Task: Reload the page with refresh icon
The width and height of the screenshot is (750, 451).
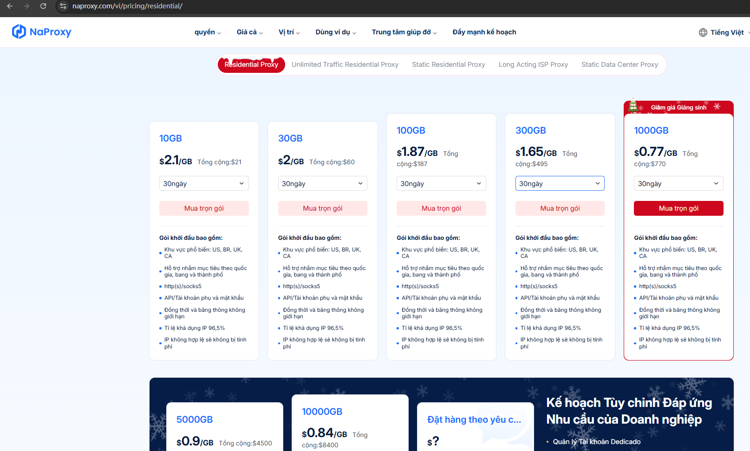Action: (43, 6)
